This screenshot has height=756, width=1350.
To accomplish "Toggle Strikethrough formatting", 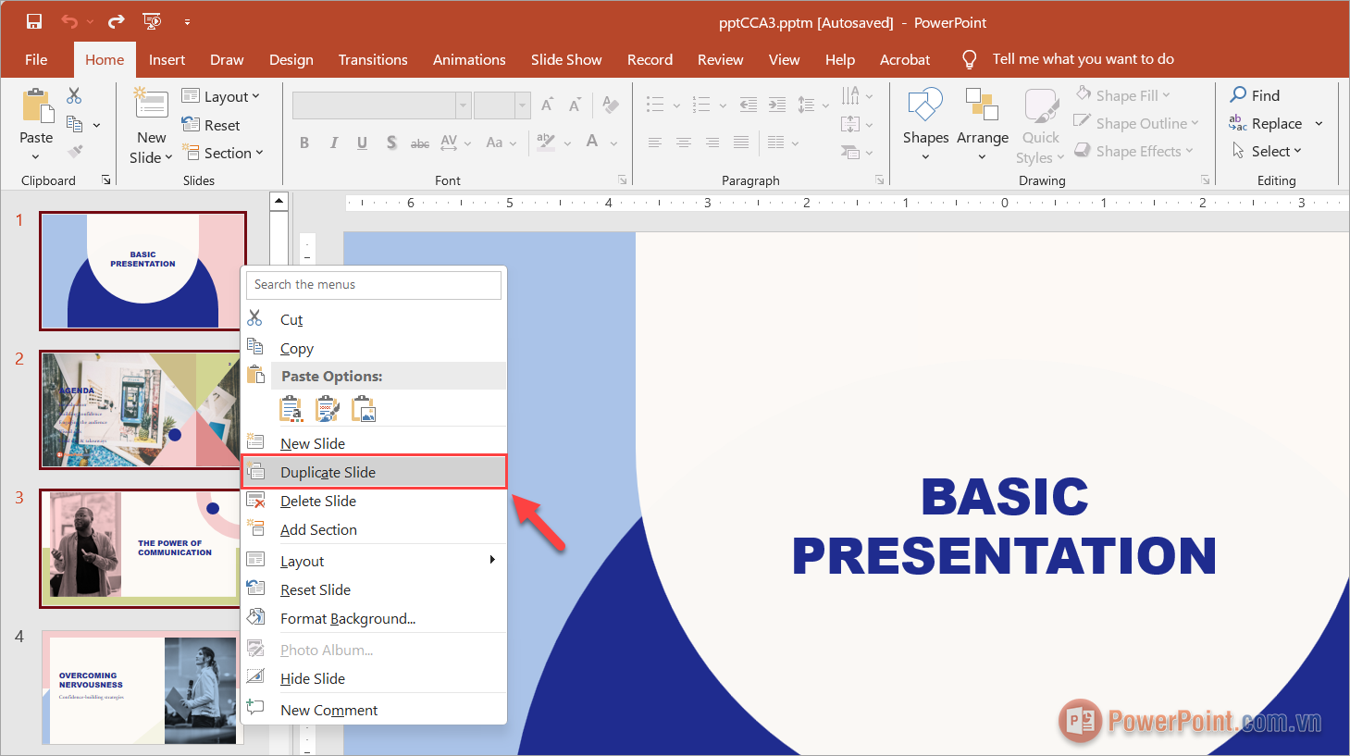I will [x=420, y=143].
